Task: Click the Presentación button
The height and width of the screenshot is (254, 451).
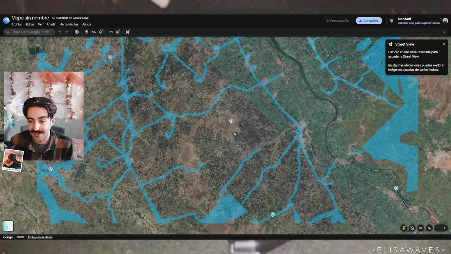Action: [337, 21]
